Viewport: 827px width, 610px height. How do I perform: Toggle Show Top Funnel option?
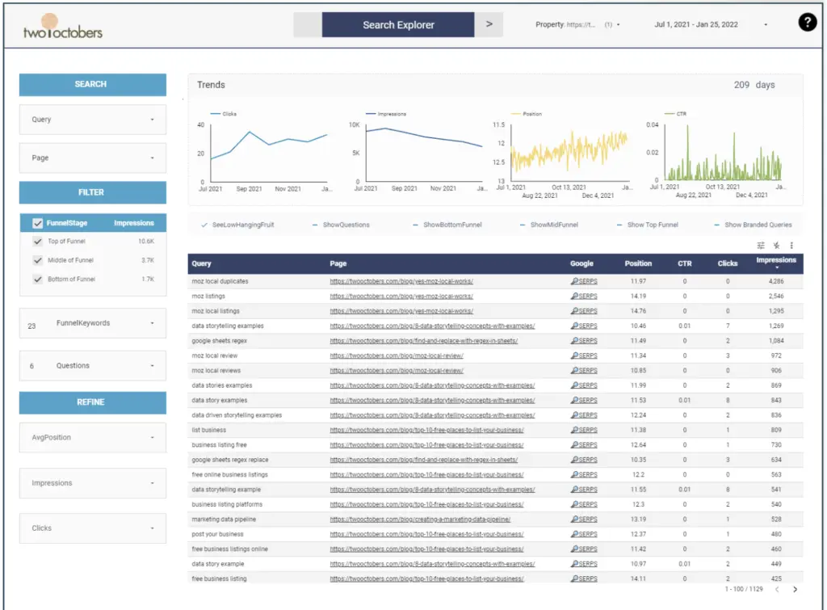648,225
